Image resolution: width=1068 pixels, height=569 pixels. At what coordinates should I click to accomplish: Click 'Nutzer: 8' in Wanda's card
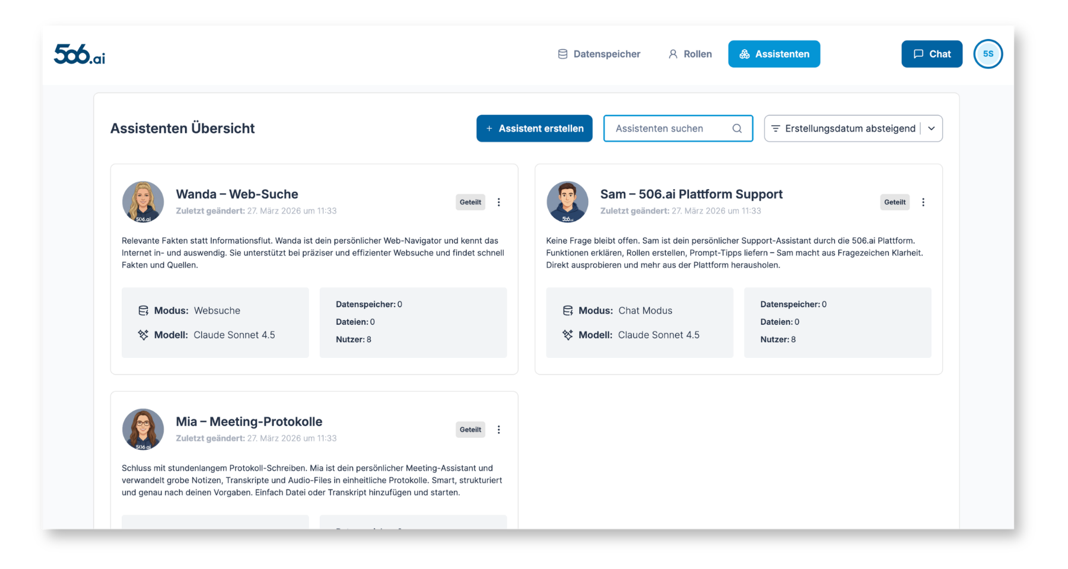pyautogui.click(x=354, y=340)
